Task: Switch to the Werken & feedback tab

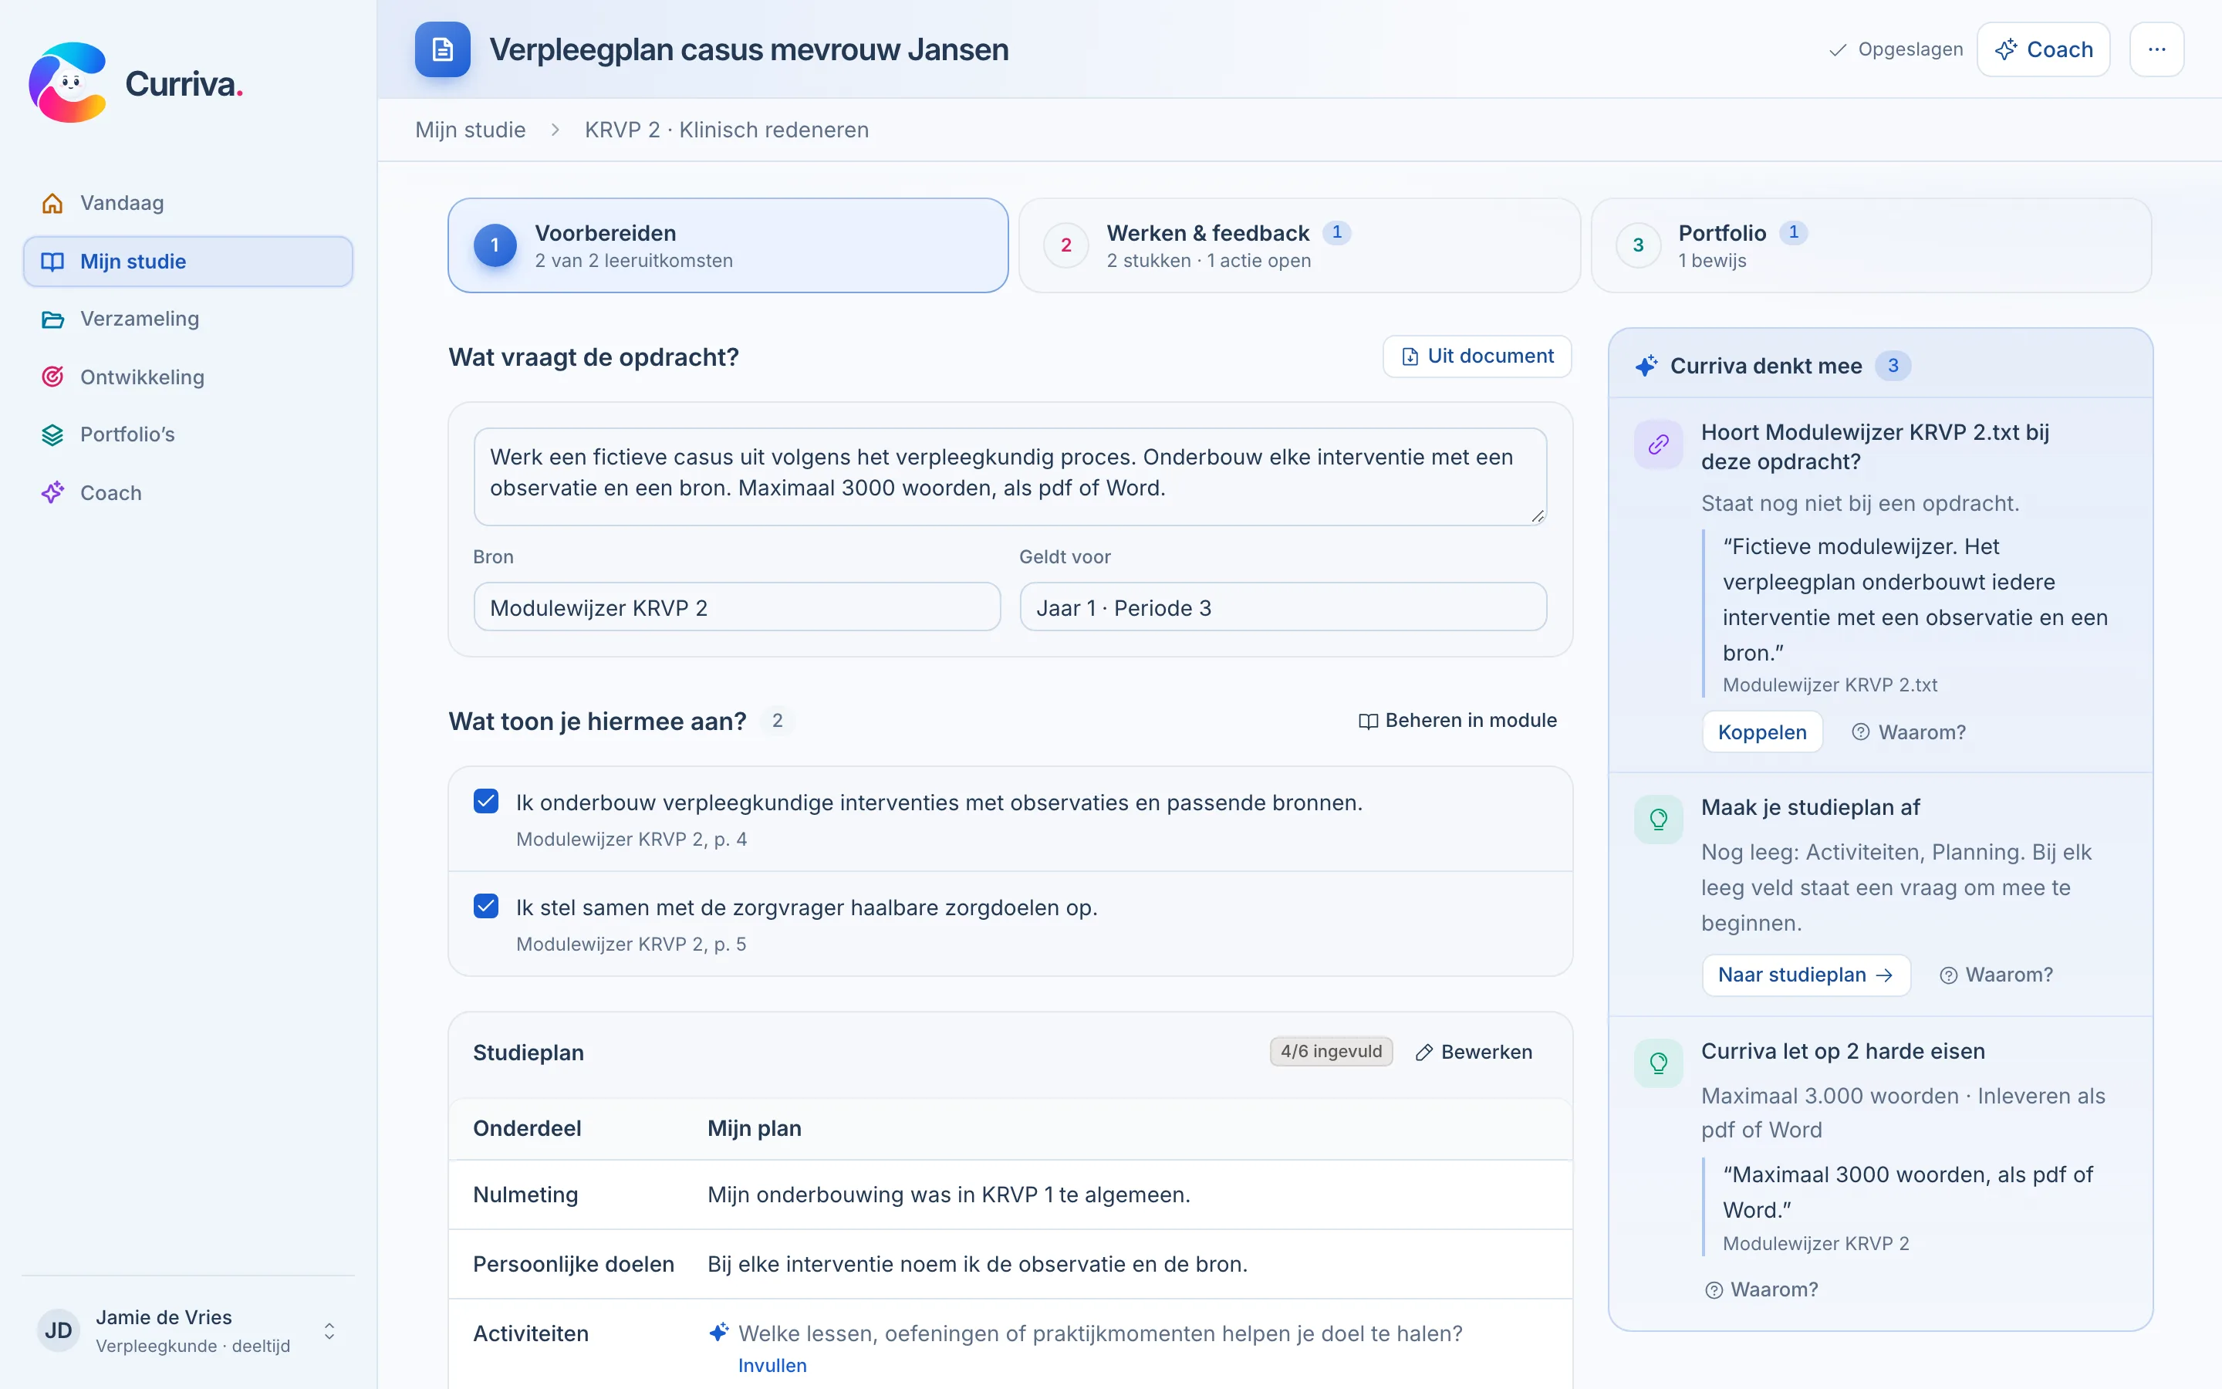Action: 1299,245
